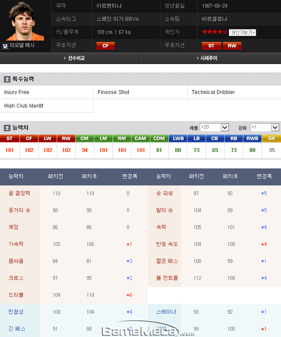Select the CAM position column header

140,138
